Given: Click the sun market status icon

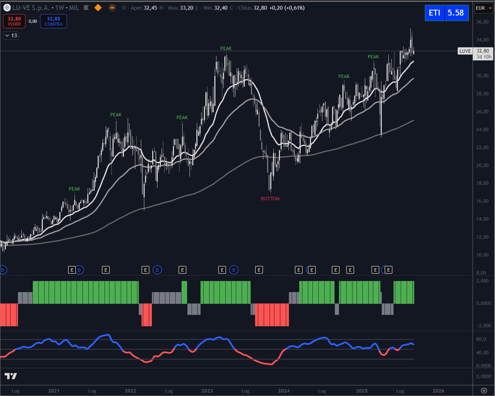Looking at the screenshot, I should (x=112, y=8).
